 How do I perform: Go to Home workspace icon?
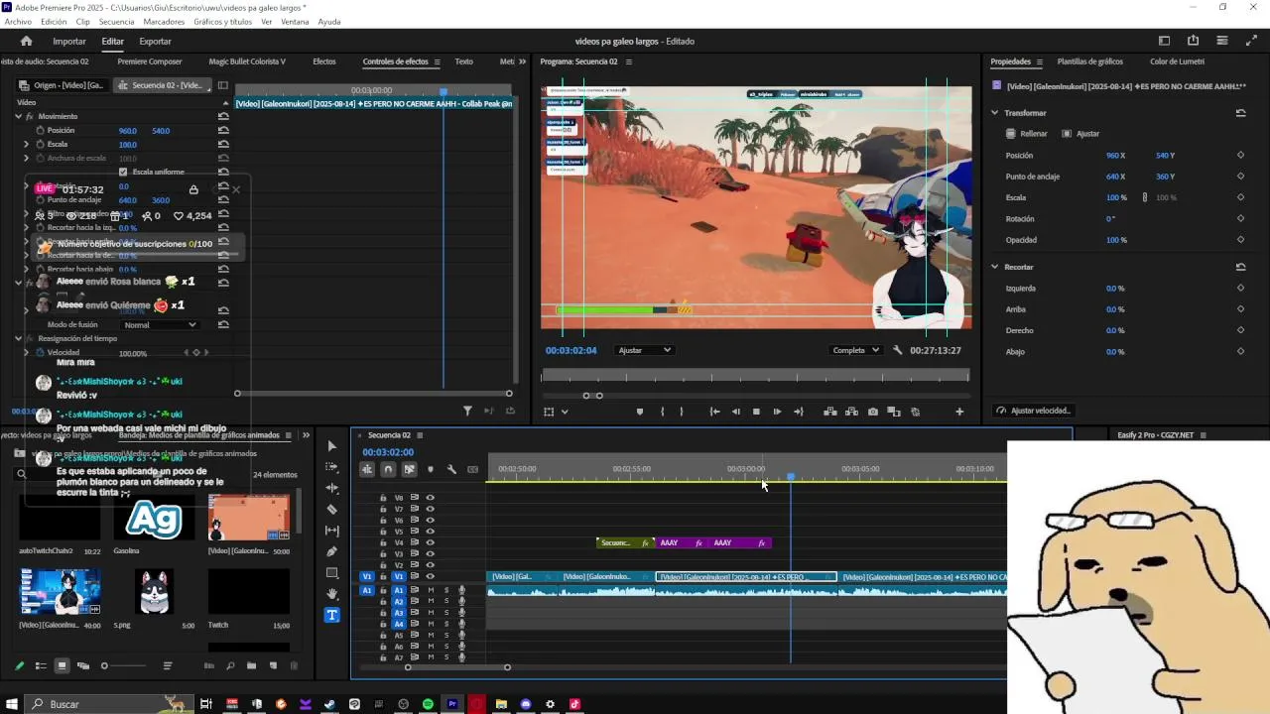26,41
